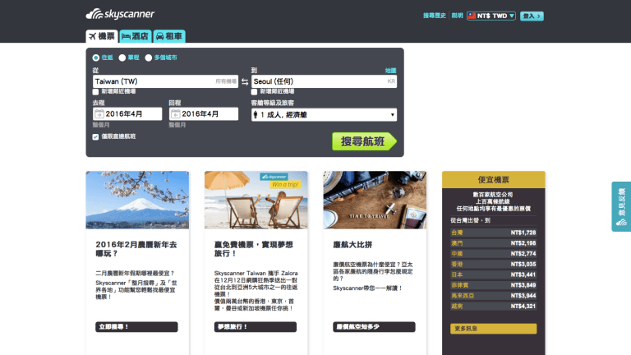This screenshot has height=355, width=631.
Task: Open Mount Fuji cherry blossom thumbnail
Action: [137, 200]
